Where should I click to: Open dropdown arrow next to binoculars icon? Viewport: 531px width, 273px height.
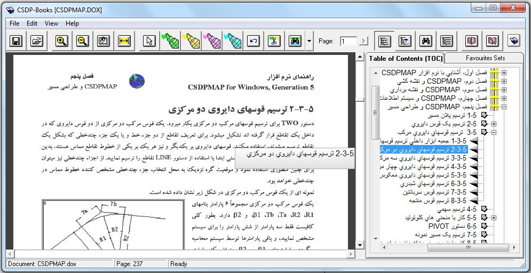[x=309, y=41]
